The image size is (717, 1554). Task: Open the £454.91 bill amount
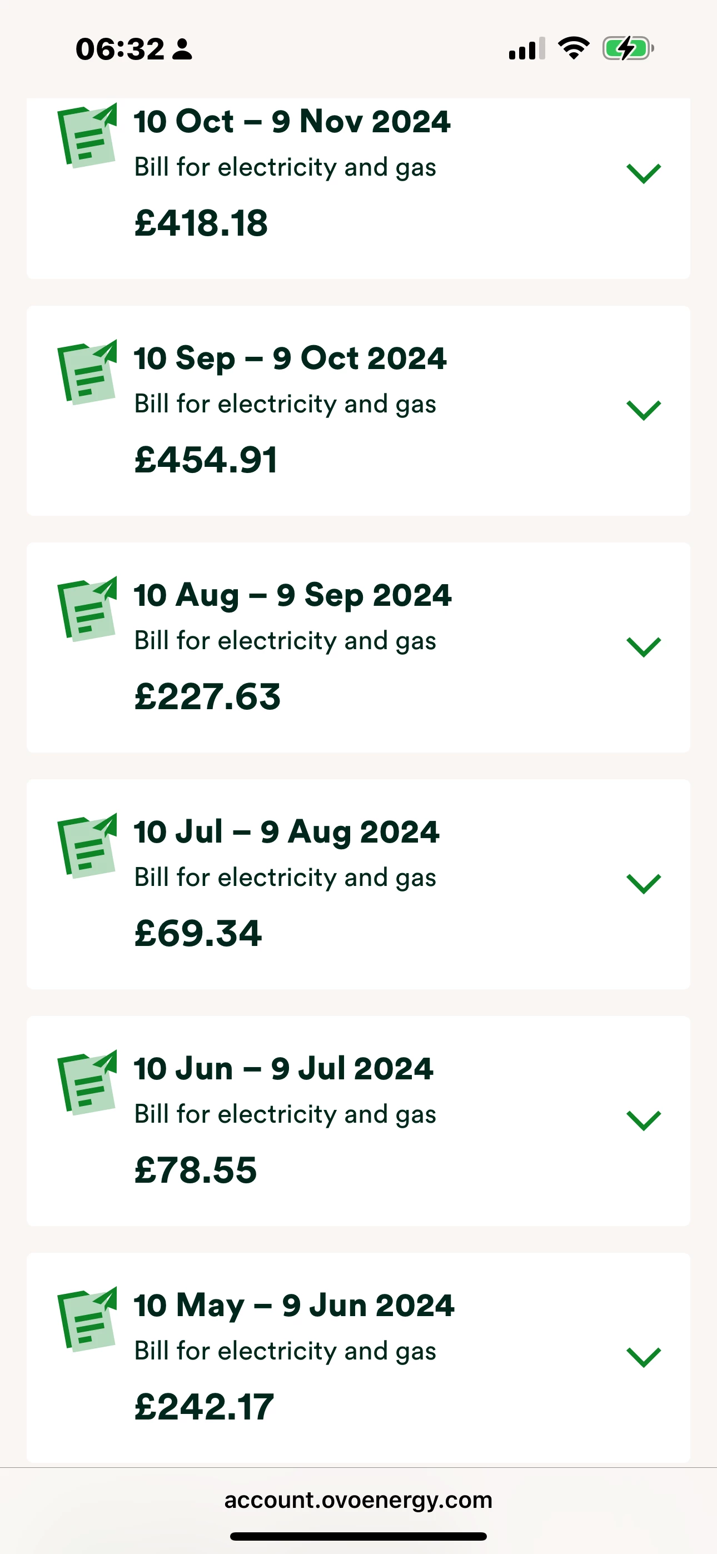click(x=206, y=460)
